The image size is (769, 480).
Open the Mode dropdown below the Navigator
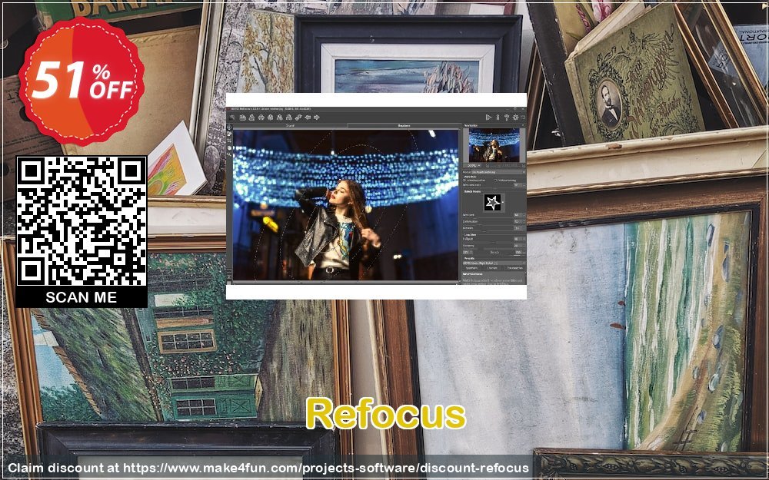coord(498,172)
